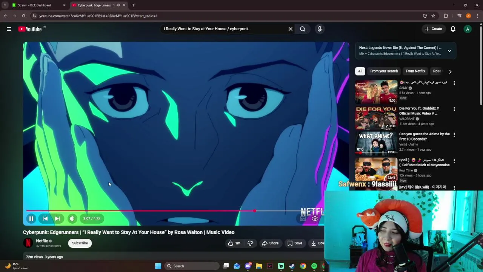Click the magnifier search button

pyautogui.click(x=303, y=29)
